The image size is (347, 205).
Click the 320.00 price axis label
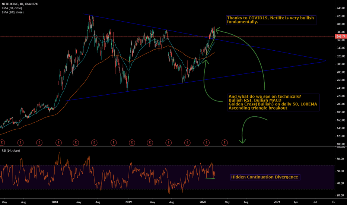coord(341,56)
